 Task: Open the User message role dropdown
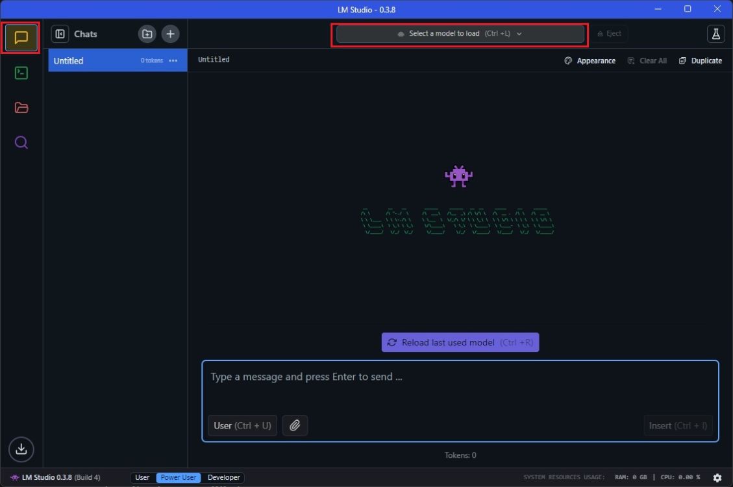click(242, 425)
